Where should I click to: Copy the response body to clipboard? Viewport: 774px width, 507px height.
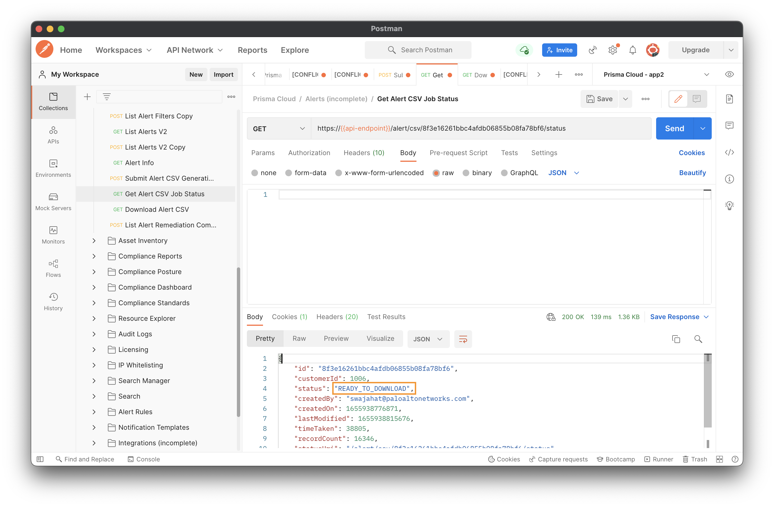click(x=676, y=339)
